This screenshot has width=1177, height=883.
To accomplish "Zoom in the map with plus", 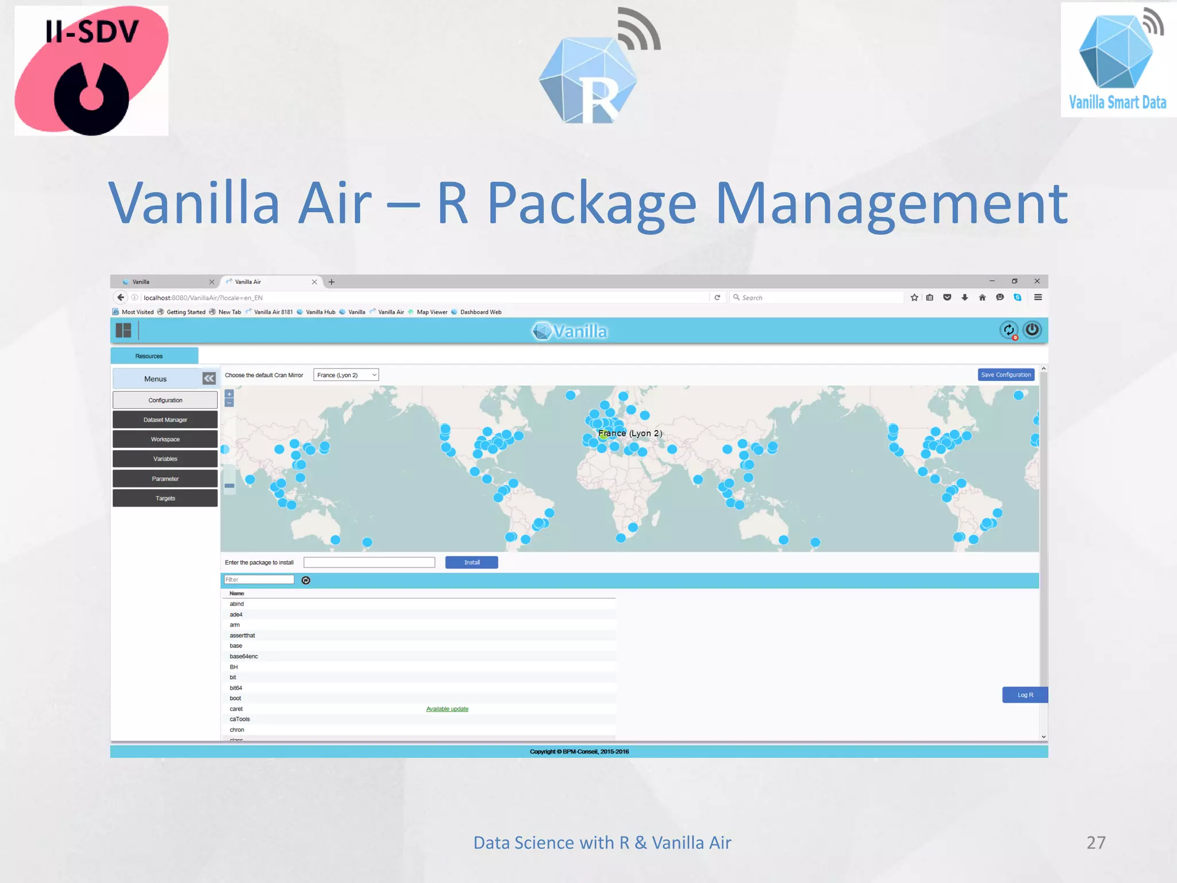I will [229, 394].
